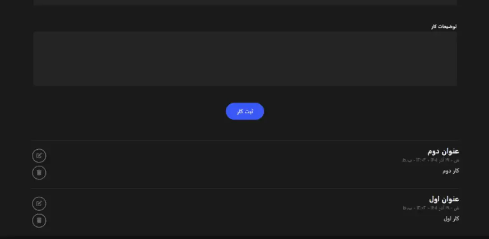Viewport: 489px width, 239px height.
Task: Focus the توضیحات کار description textarea
Action: click(x=245, y=59)
